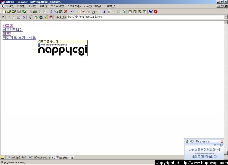
Task: Click the browser globe Search icon
Action: tap(41, 17)
